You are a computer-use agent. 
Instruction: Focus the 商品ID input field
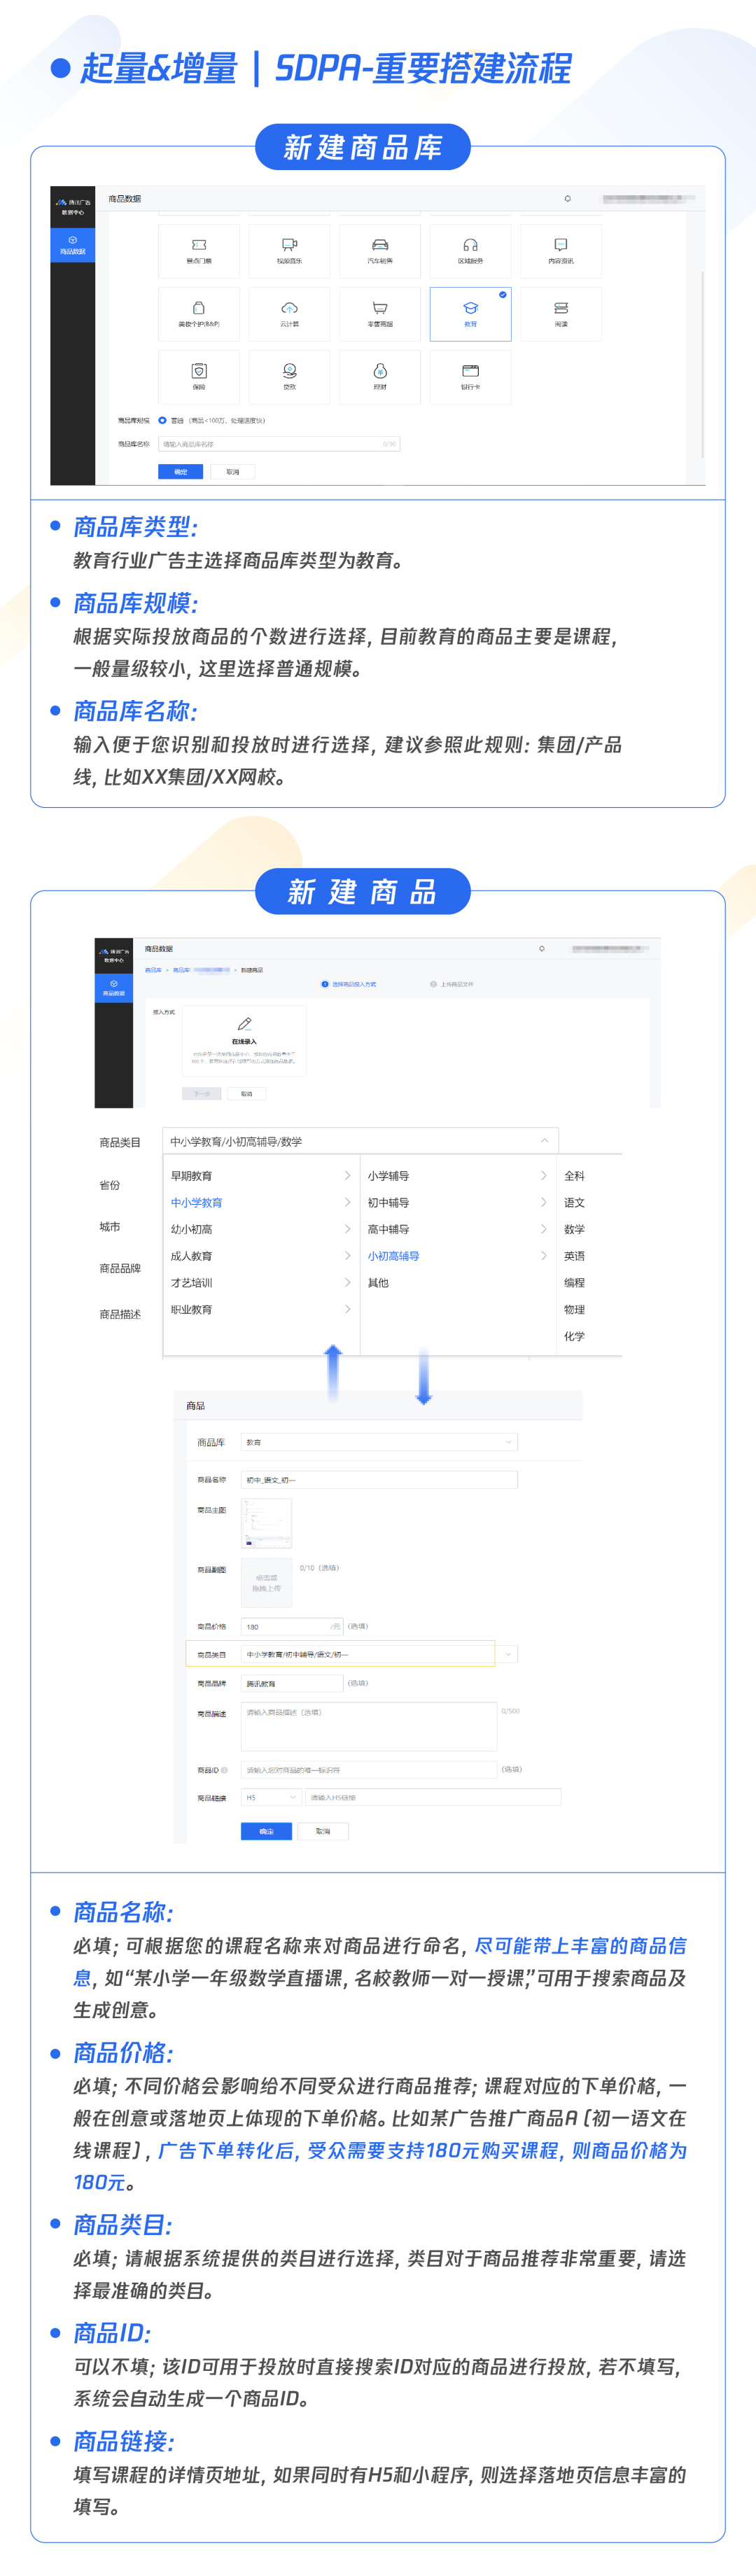[369, 1770]
